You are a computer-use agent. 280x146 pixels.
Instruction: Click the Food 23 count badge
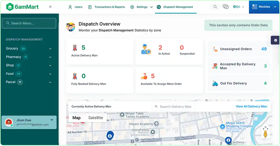(x=18, y=74)
